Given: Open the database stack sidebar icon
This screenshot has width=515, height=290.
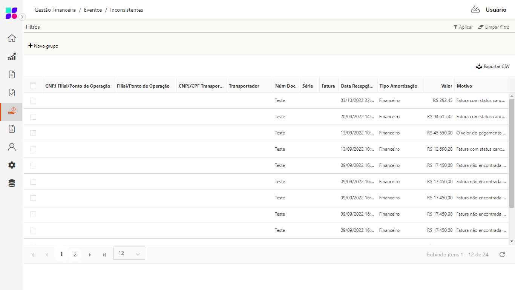Looking at the screenshot, I should pyautogui.click(x=12, y=184).
